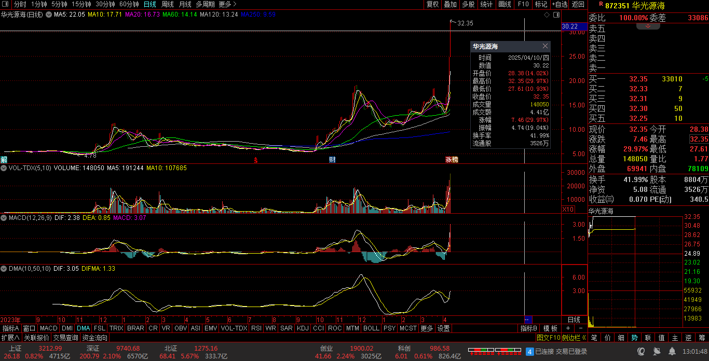Open the DMA indicator dropdown arrow
Viewport: 709px width, 361px height.
point(4,269)
